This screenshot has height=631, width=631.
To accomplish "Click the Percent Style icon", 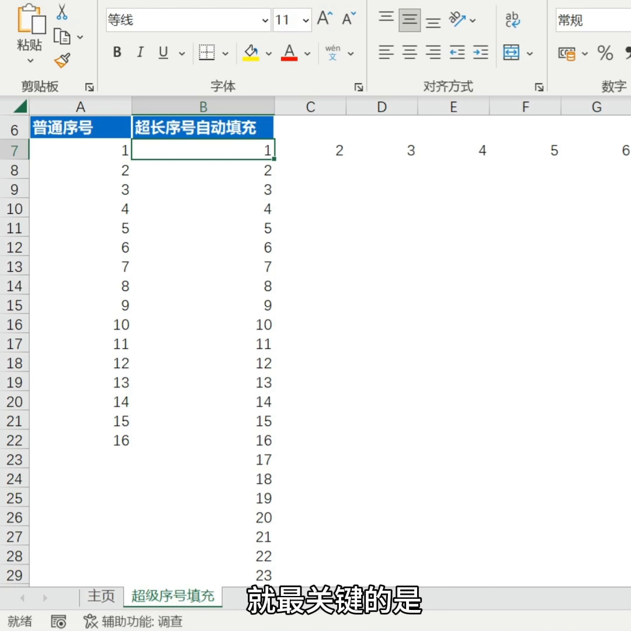I will tap(605, 53).
